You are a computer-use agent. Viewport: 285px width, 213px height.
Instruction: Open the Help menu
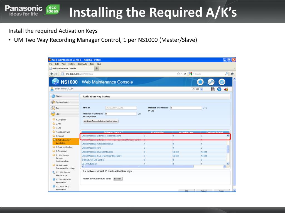click(99, 64)
